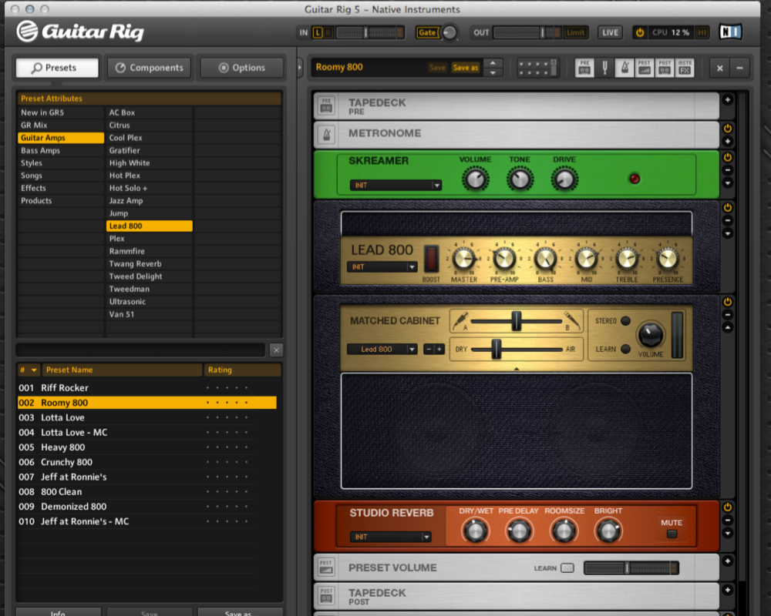Expand the Tapedeck Post module with plus
The height and width of the screenshot is (616, 771).
click(x=728, y=590)
